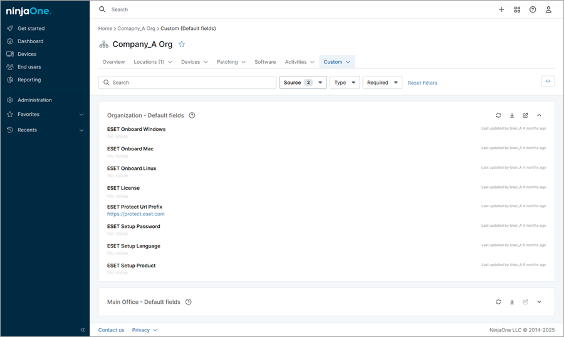Refresh the Organization default fields section

pos(498,115)
